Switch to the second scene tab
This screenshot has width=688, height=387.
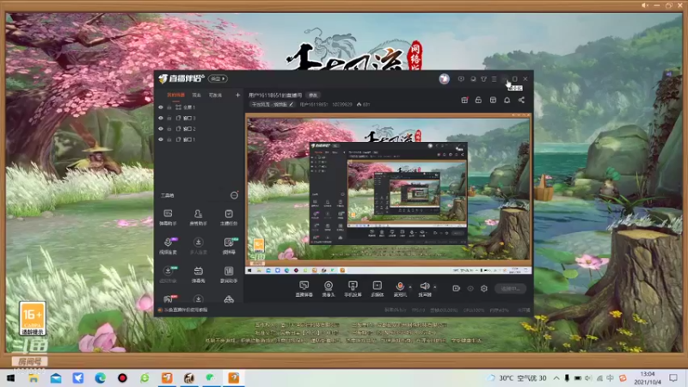coord(197,95)
